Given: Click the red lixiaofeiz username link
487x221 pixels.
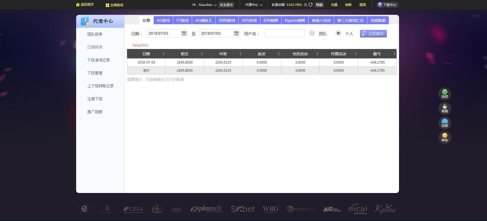Looking at the screenshot, I should click(140, 45).
